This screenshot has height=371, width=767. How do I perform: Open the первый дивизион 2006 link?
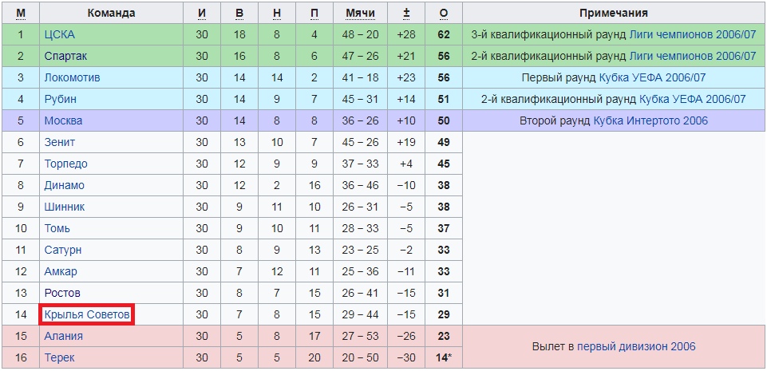(x=636, y=347)
